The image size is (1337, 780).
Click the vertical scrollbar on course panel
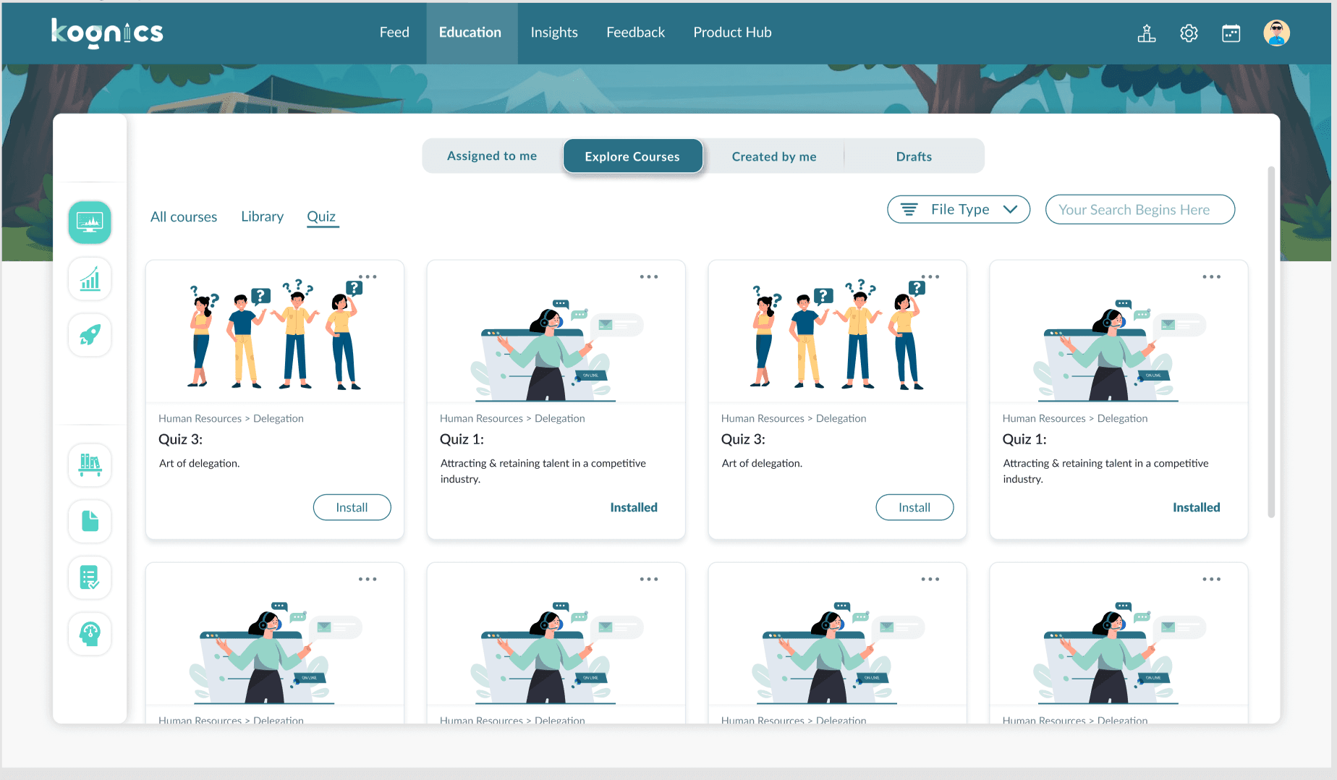[x=1270, y=342]
